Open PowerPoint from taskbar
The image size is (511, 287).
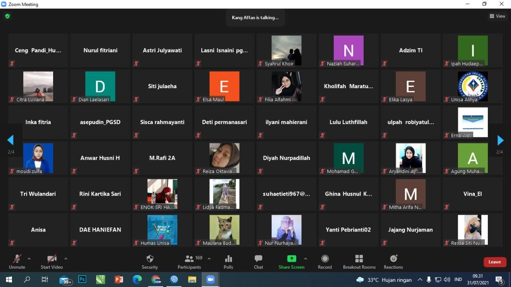tap(119, 279)
